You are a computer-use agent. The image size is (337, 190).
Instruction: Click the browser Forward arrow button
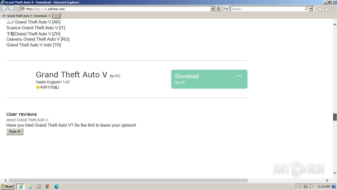(11, 9)
